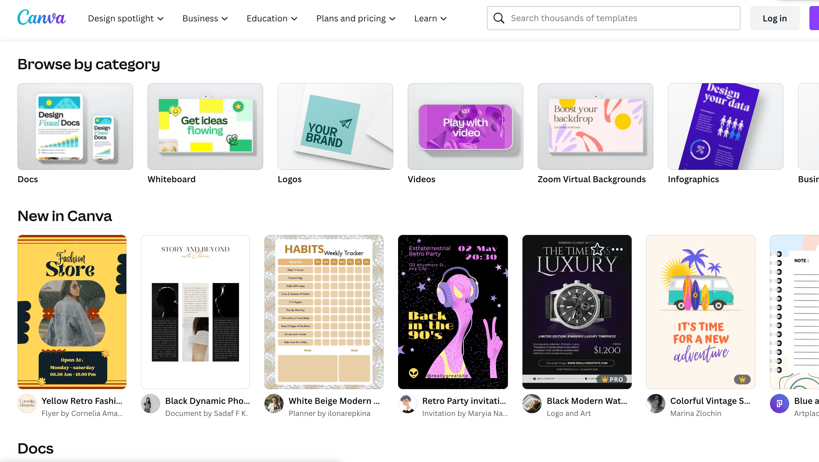
Task: Click the Black Modern Wat... title
Action: click(x=587, y=401)
